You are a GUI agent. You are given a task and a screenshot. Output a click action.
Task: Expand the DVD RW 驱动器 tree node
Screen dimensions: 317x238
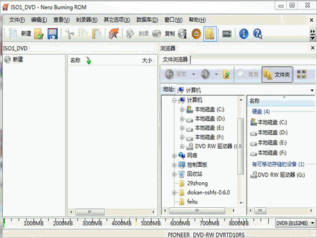point(182,146)
